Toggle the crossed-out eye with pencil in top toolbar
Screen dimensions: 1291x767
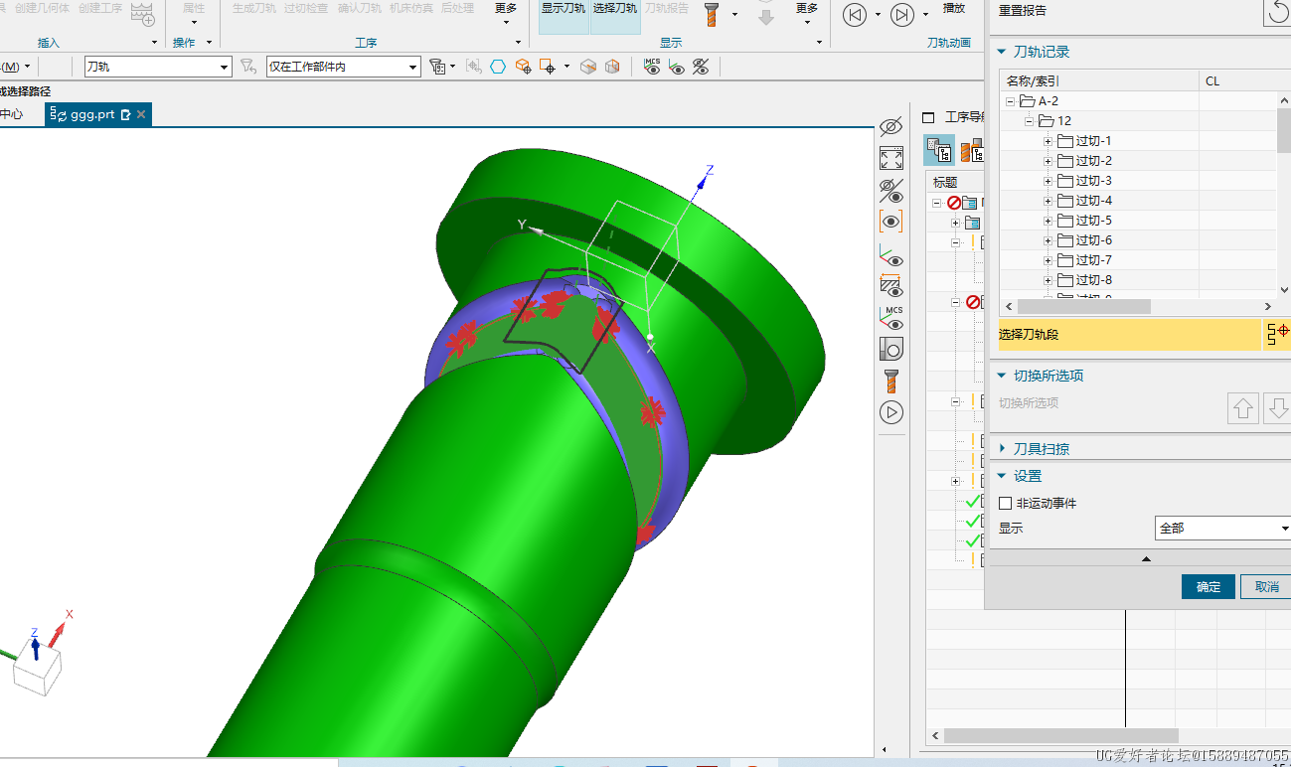pyautogui.click(x=701, y=67)
